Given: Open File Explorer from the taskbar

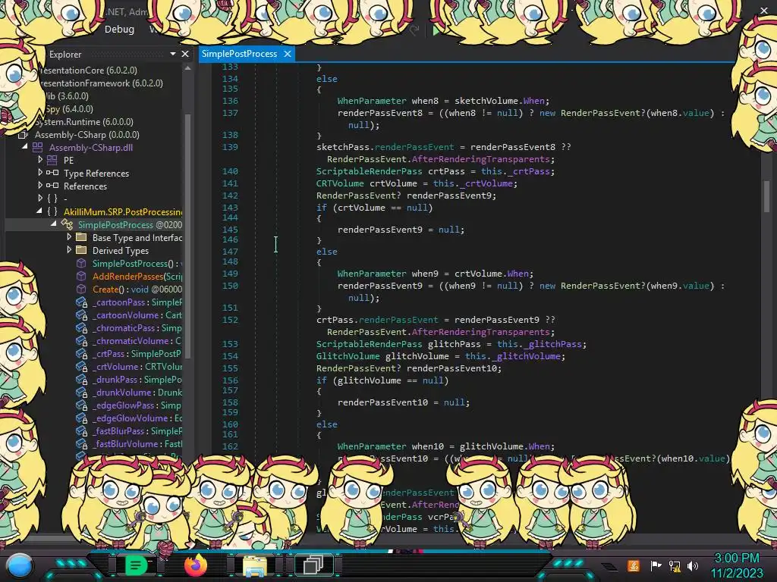Looking at the screenshot, I should pos(255,565).
